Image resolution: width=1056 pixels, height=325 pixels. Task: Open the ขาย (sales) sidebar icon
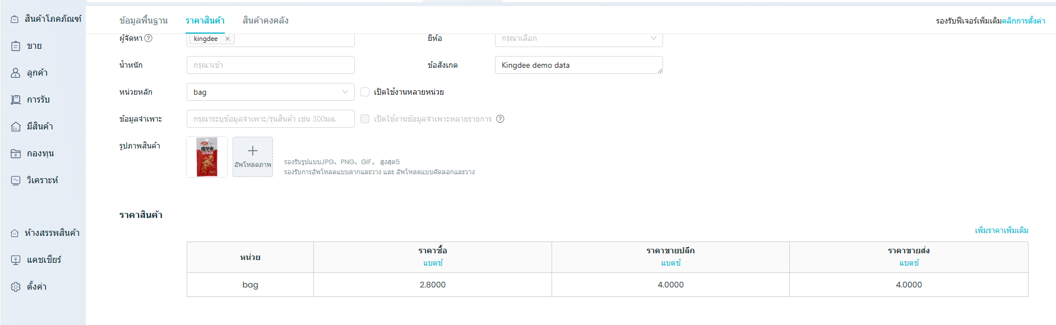tap(16, 46)
